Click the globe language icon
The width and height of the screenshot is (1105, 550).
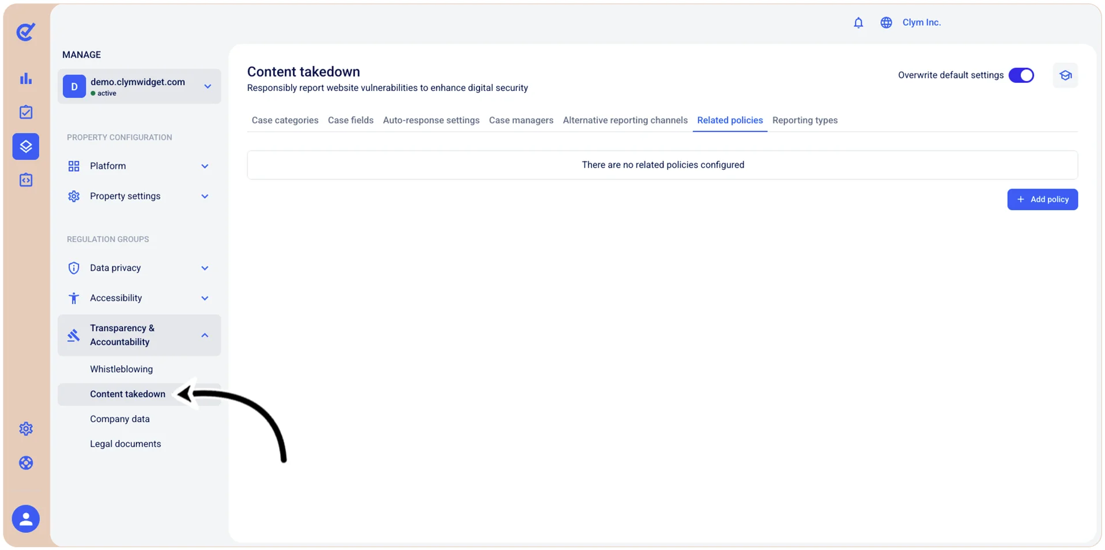[x=886, y=22]
